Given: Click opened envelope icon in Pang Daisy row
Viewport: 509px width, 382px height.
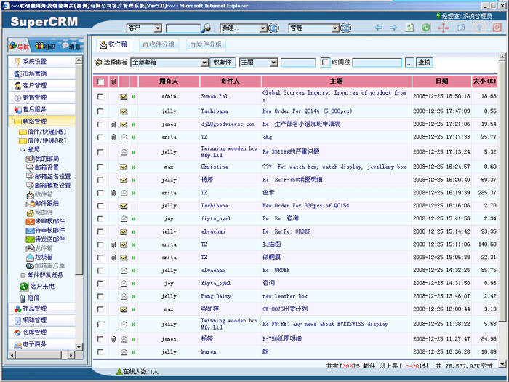Looking at the screenshot, I should (124, 297).
